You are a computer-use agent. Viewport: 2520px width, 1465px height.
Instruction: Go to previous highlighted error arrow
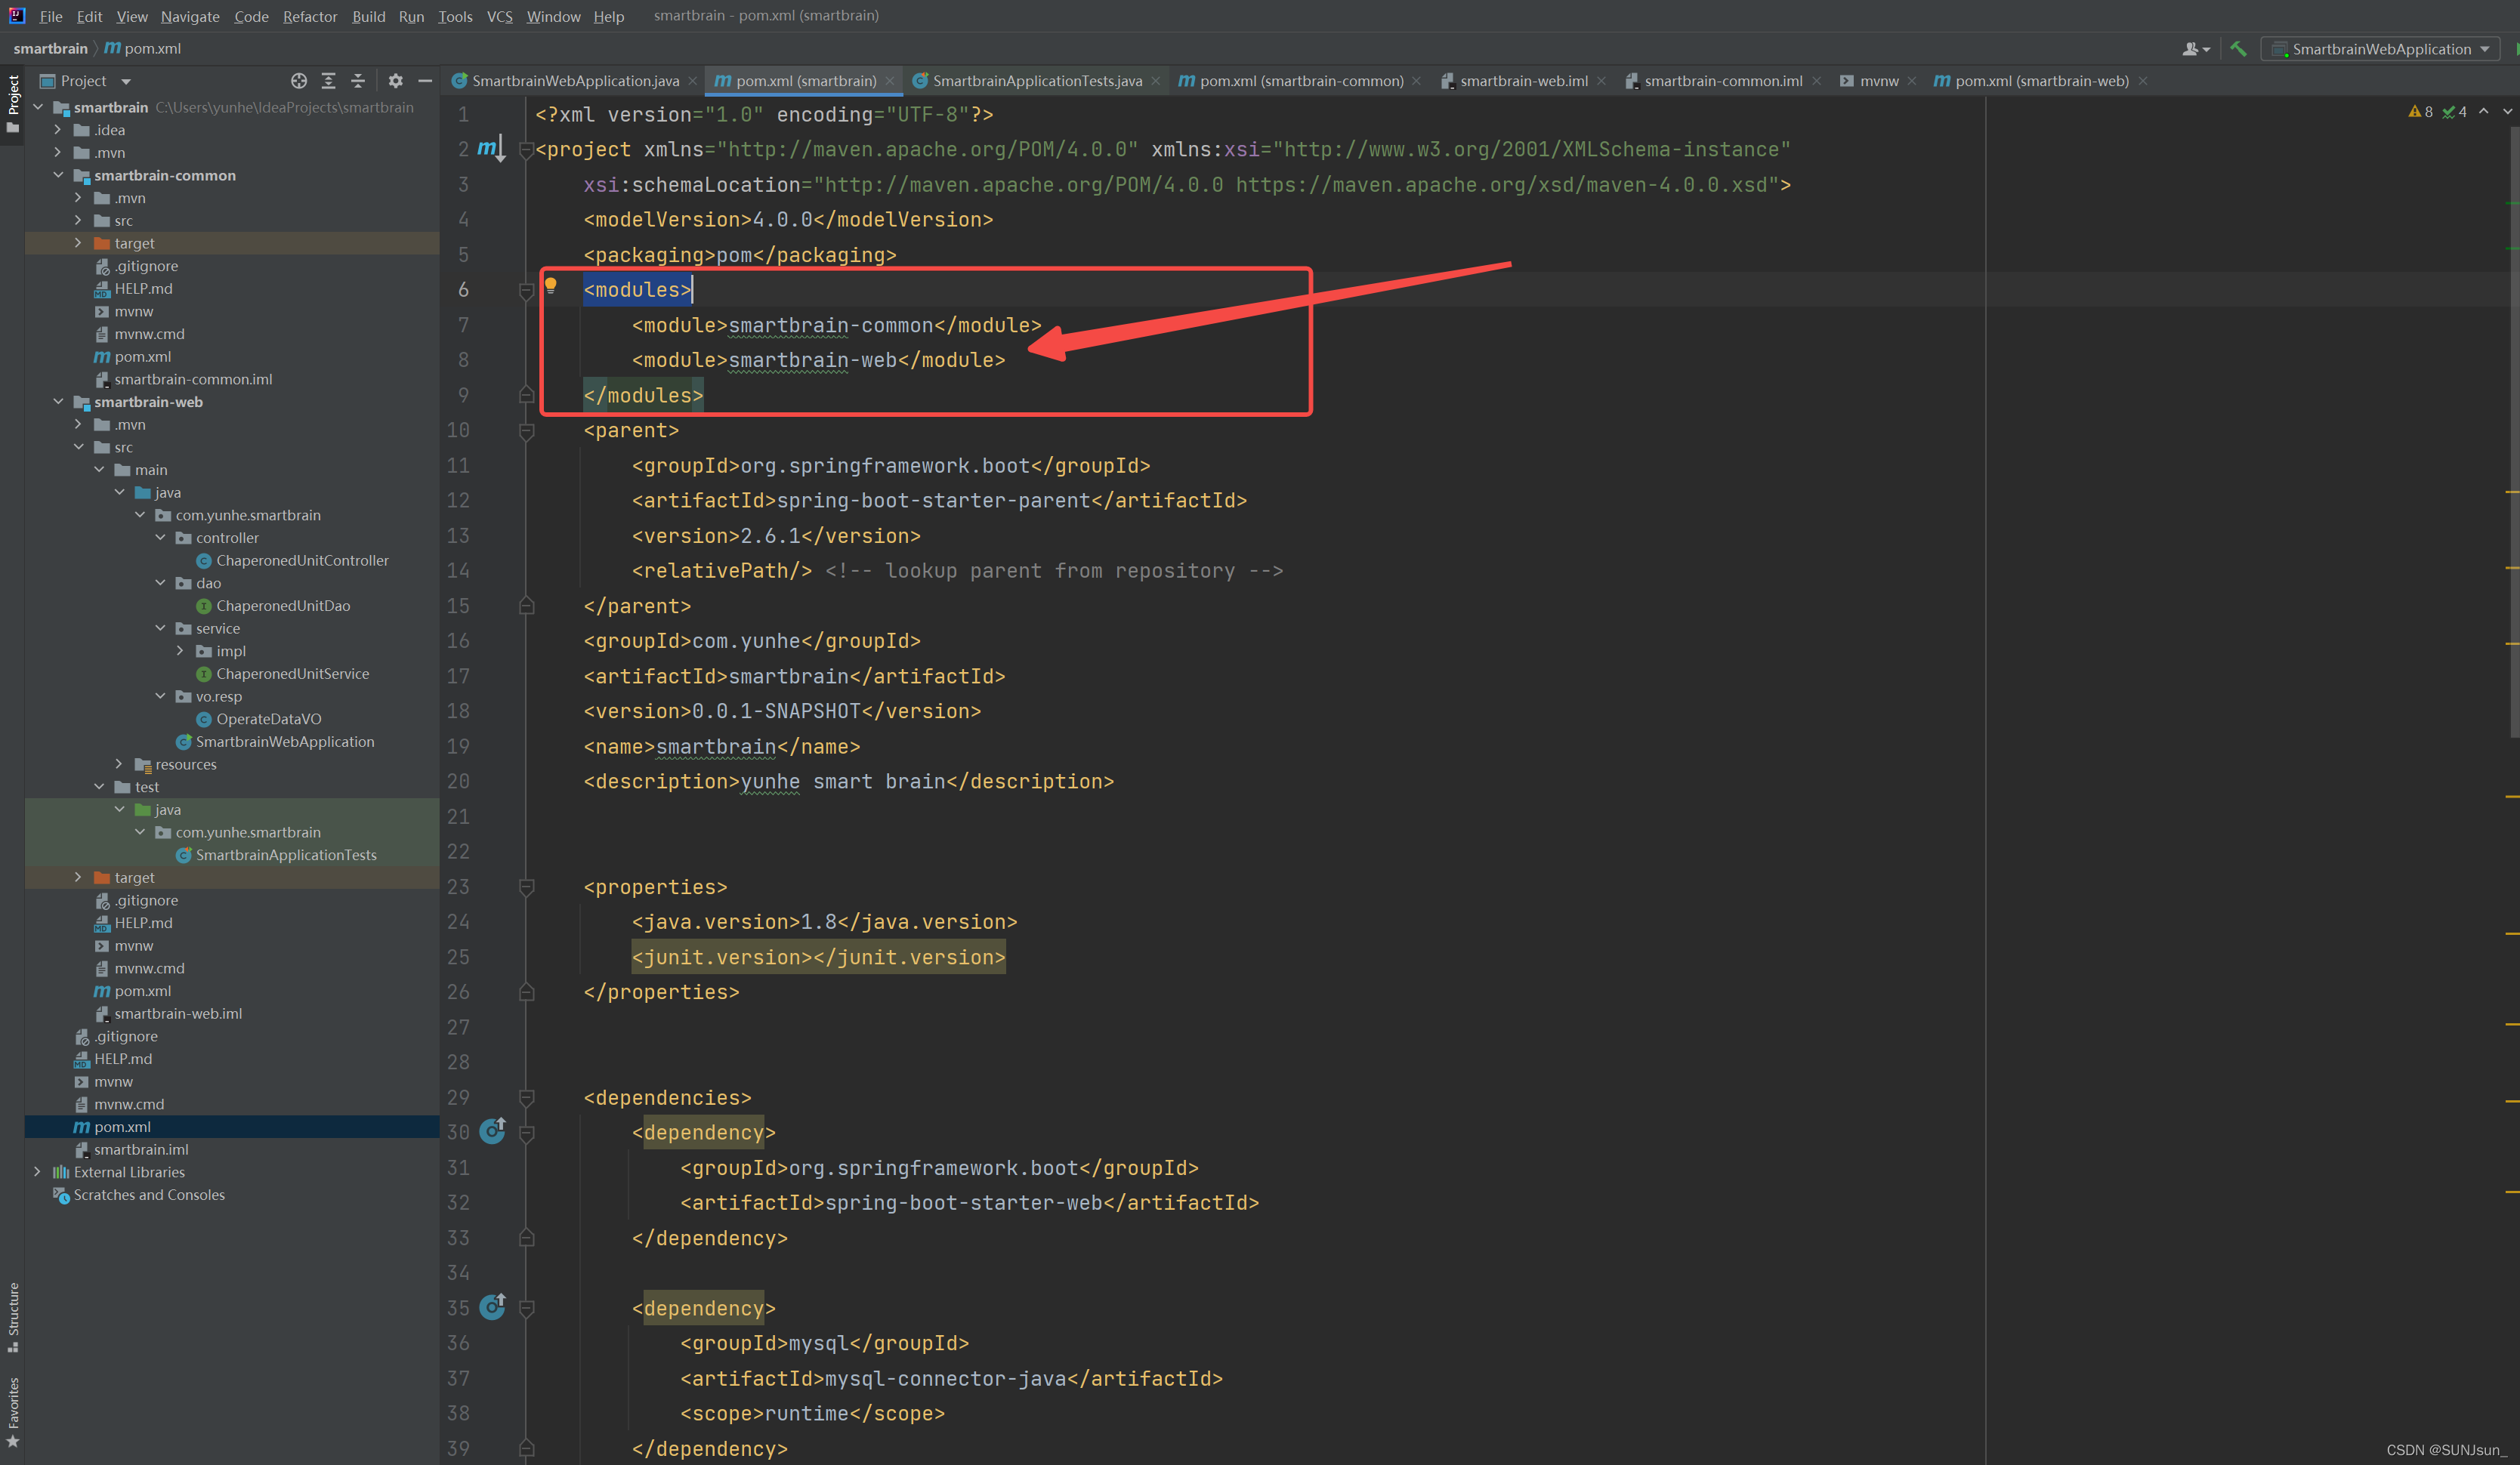coord(2484,112)
